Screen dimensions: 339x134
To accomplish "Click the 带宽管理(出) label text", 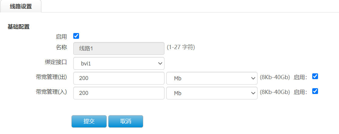I will [x=51, y=77].
